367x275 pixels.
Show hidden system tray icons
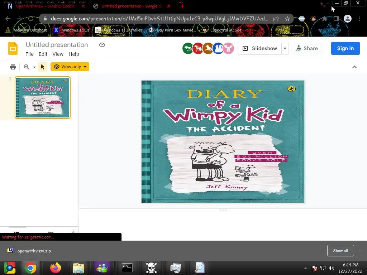[305, 268]
